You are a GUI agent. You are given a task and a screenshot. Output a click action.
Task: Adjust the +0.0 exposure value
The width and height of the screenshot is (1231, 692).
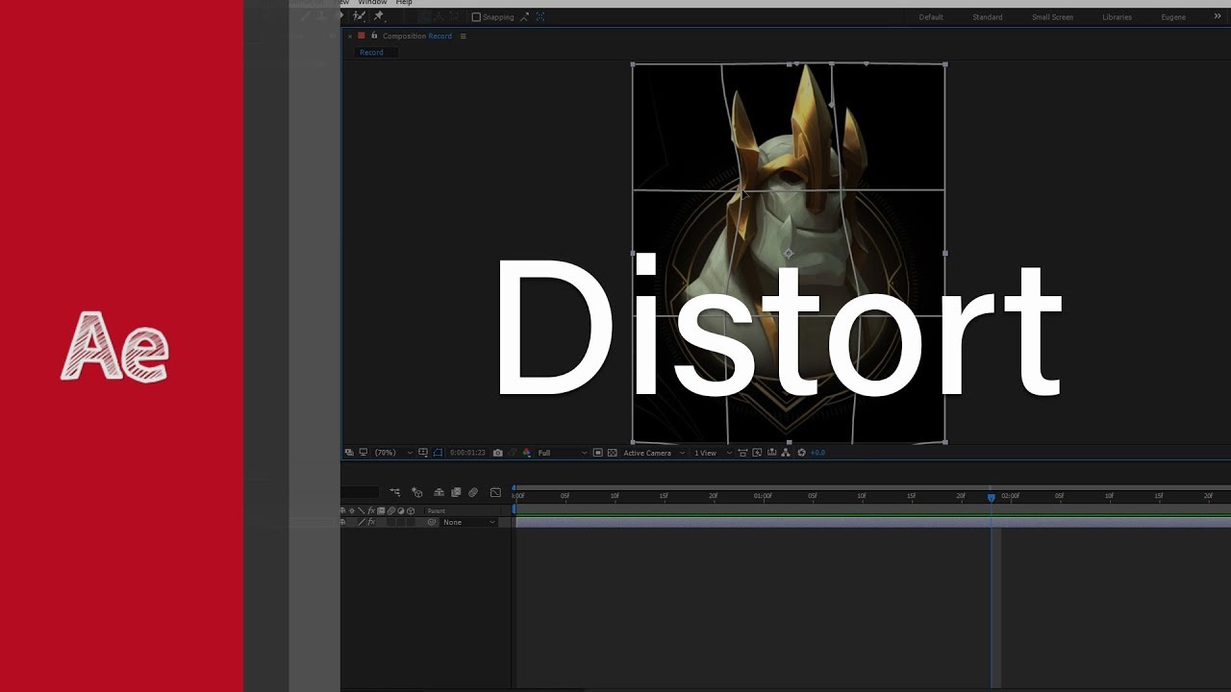pyautogui.click(x=817, y=453)
